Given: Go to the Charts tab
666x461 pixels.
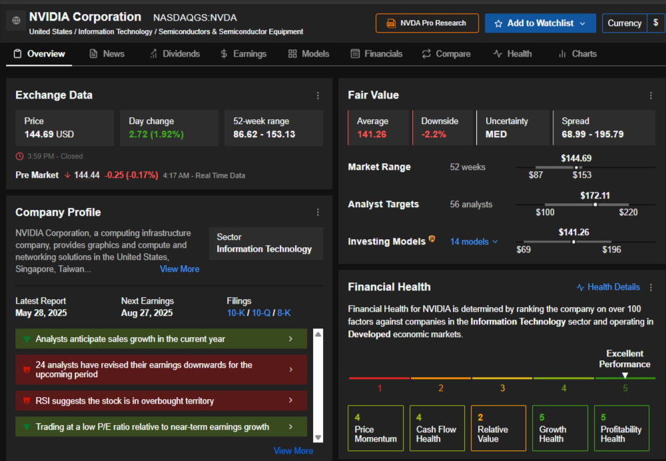Looking at the screenshot, I should (577, 54).
